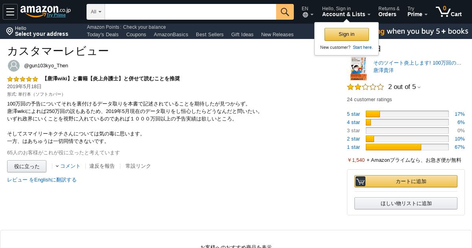This screenshot has width=472, height=248.
Task: Expand the Try Prime dropdown
Action: [x=417, y=12]
